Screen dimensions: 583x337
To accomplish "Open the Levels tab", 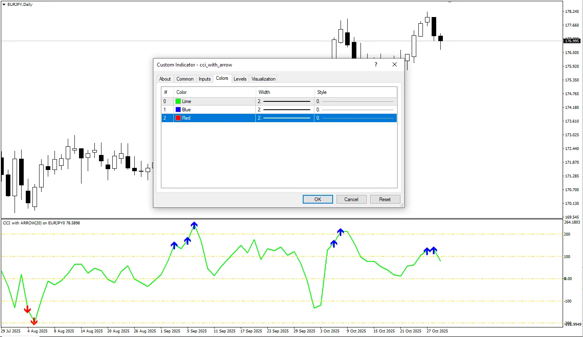I will pos(240,79).
